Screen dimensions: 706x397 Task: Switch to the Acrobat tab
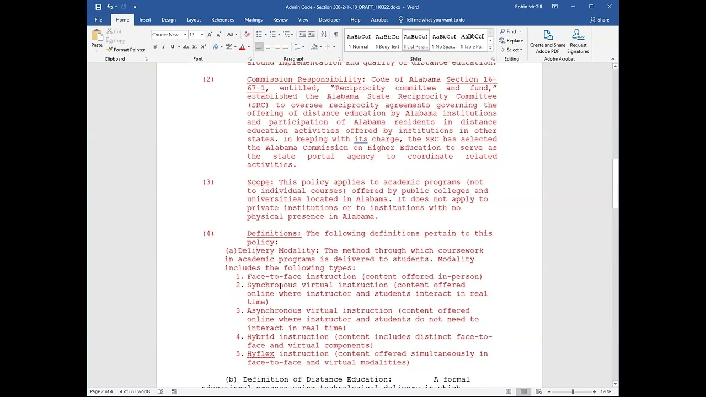click(379, 20)
